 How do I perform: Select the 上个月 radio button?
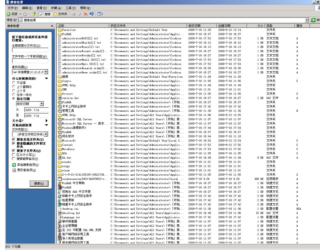point(14,91)
